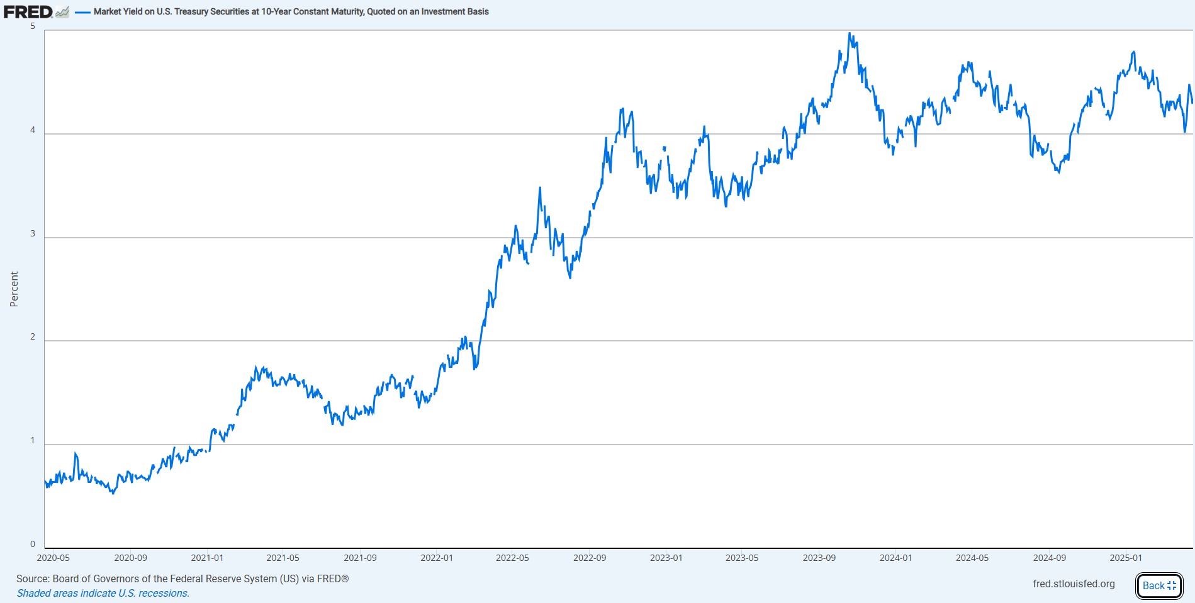
Task: Click the 2025-01 x-axis date label
Action: (x=1126, y=558)
